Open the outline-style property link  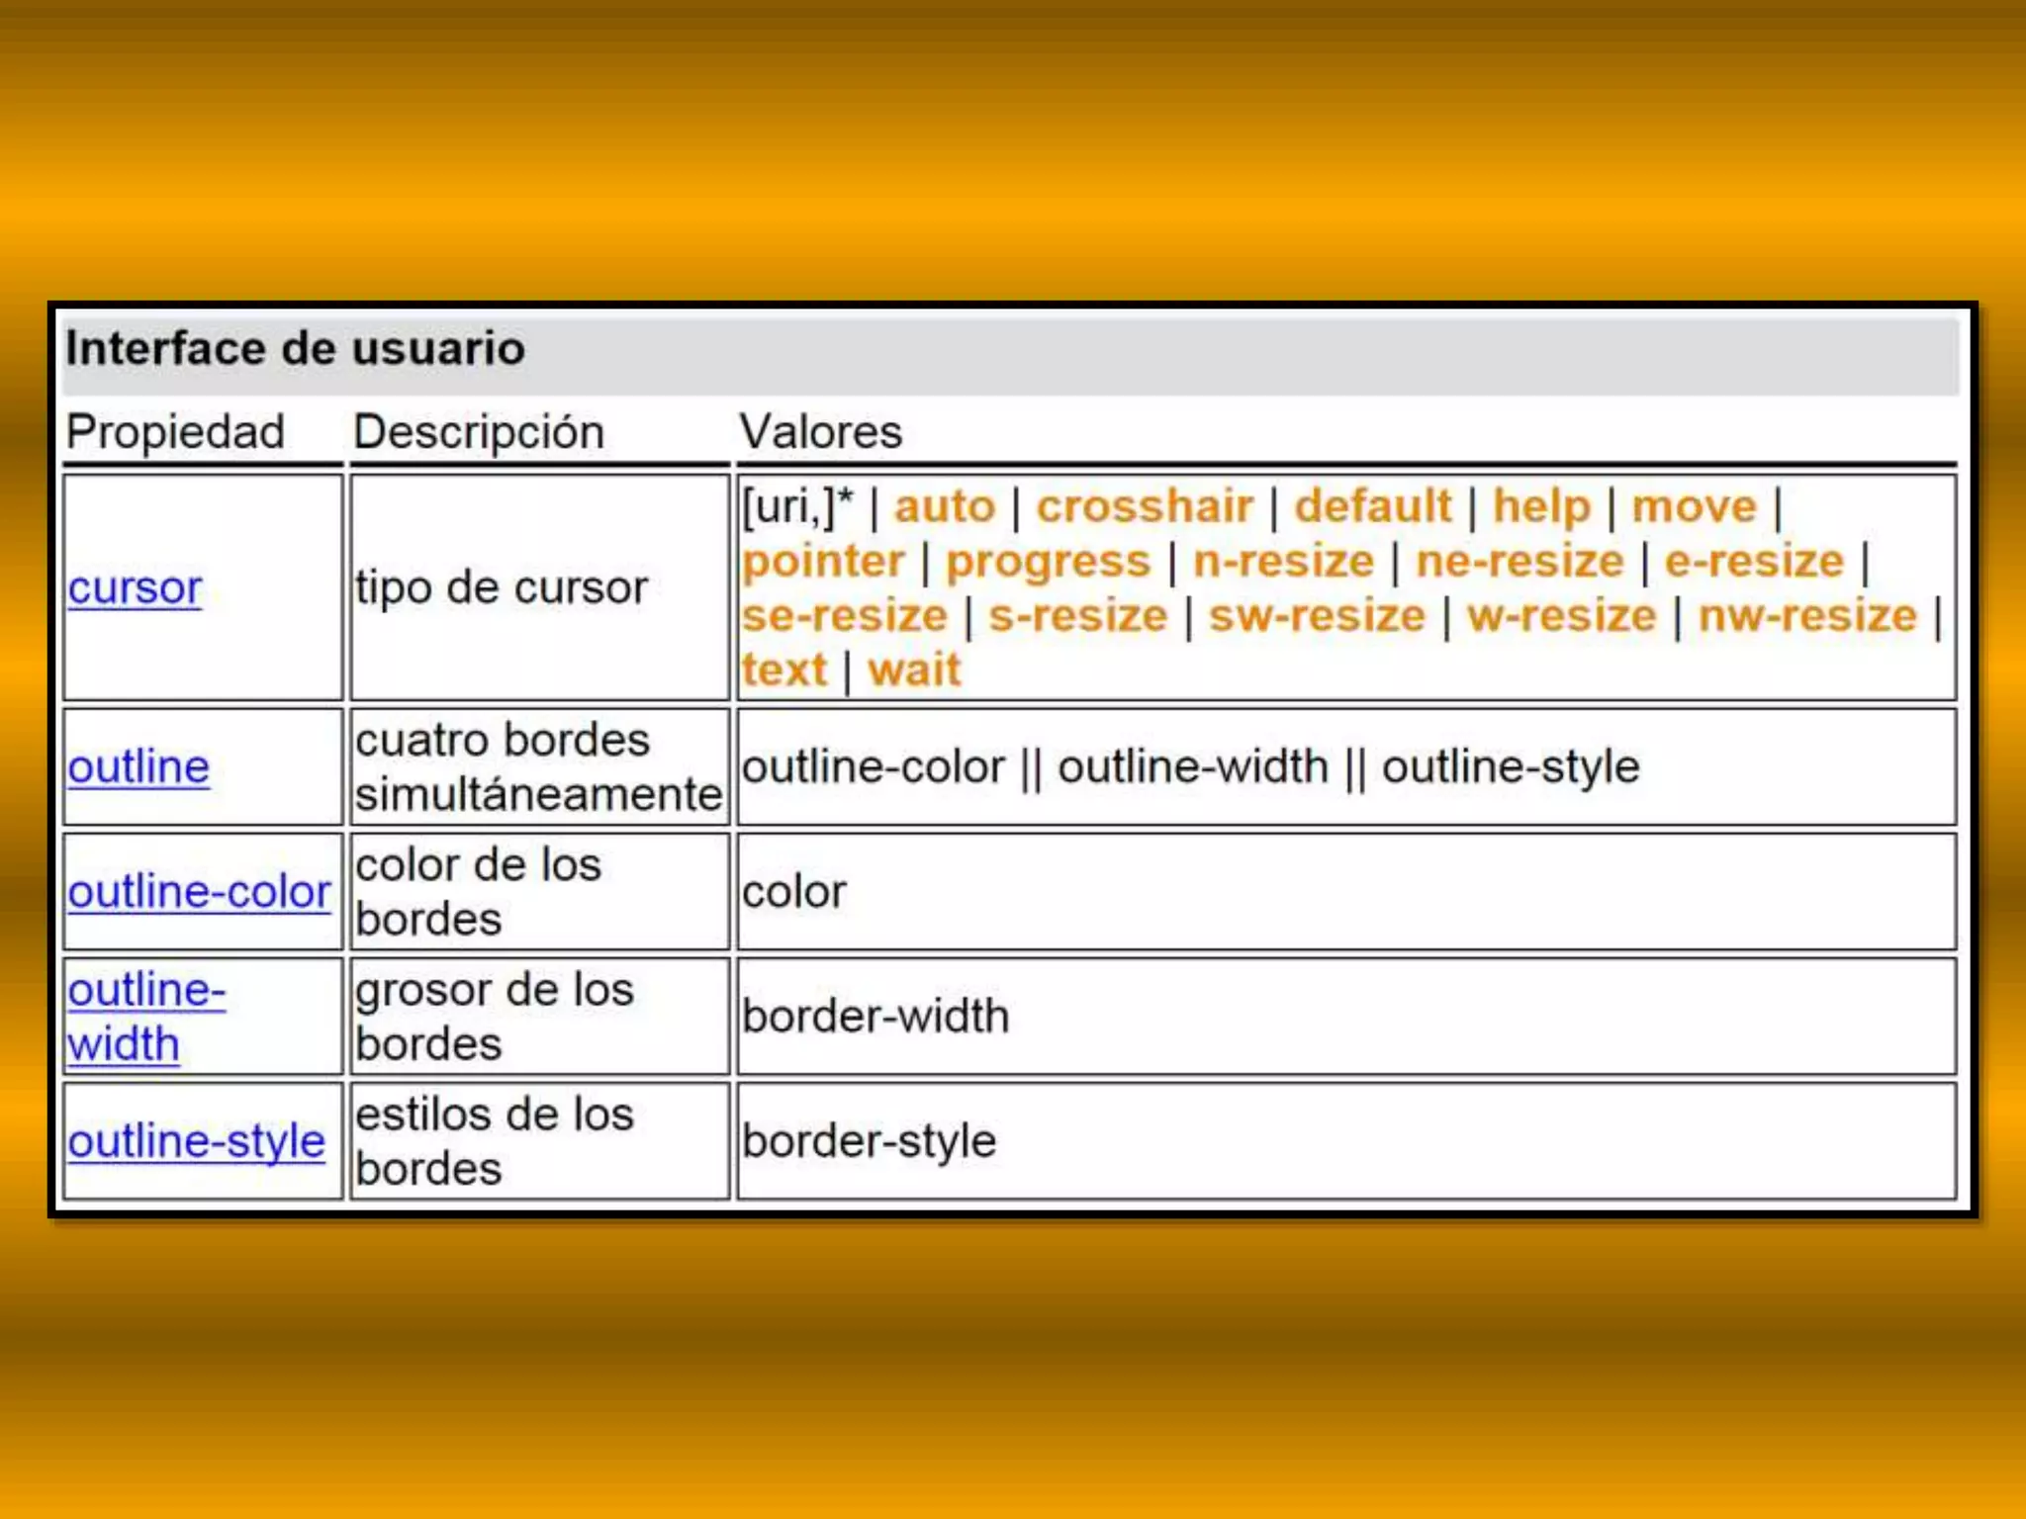point(196,1141)
